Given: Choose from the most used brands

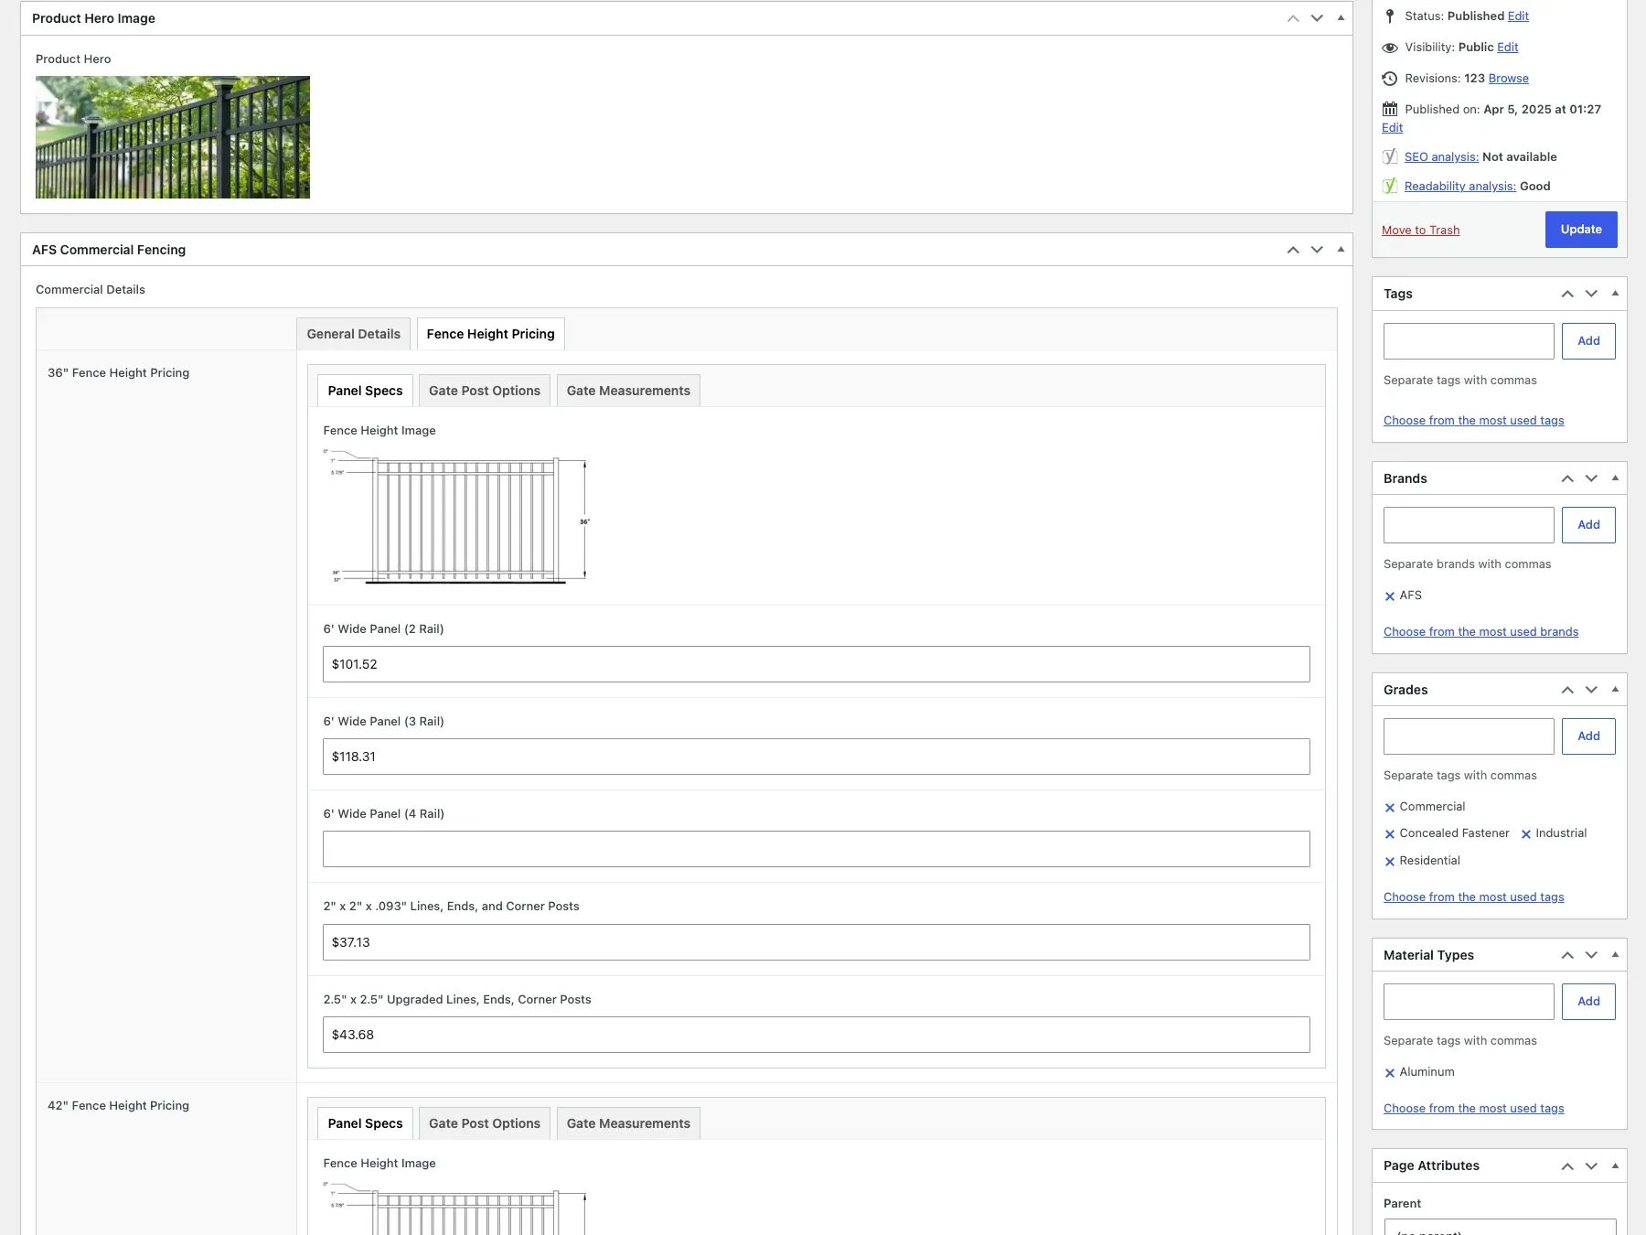Looking at the screenshot, I should pos(1480,632).
